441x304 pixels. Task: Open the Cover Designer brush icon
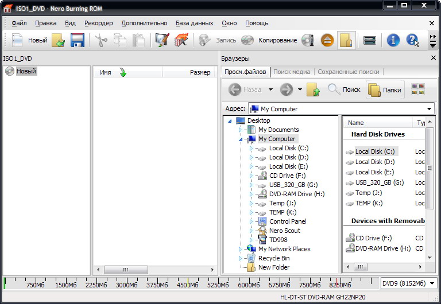pos(163,40)
